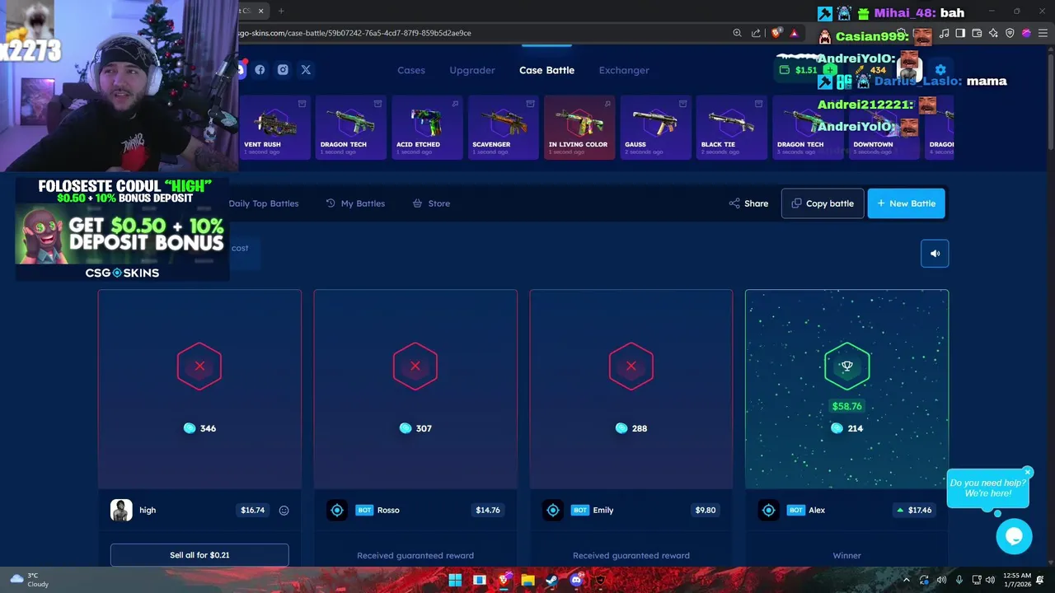Open the Gauss drop thumbnail
Screen dimensions: 1055x593
click(655, 127)
